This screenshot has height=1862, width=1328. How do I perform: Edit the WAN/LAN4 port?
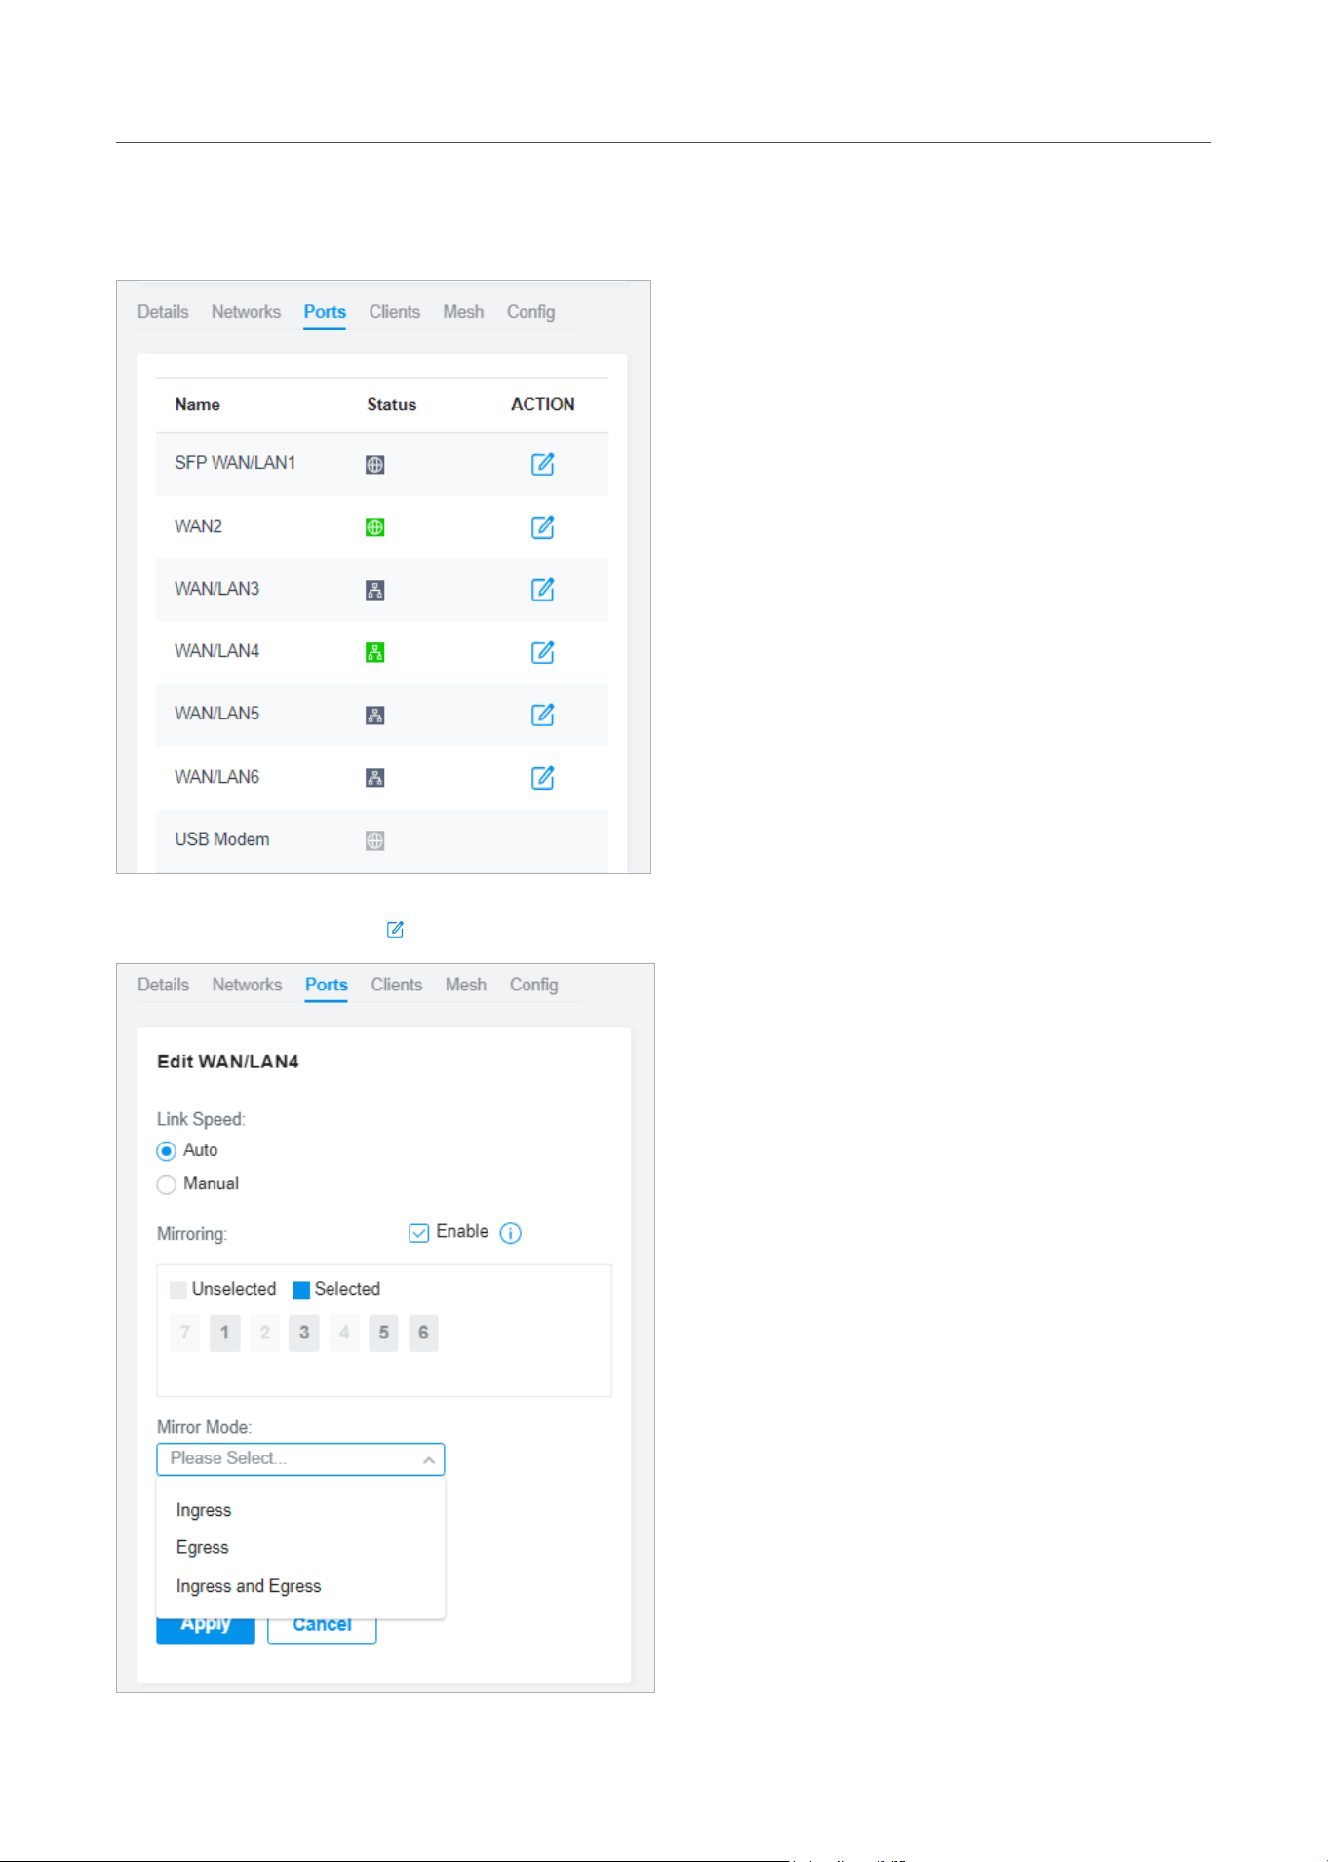click(542, 652)
